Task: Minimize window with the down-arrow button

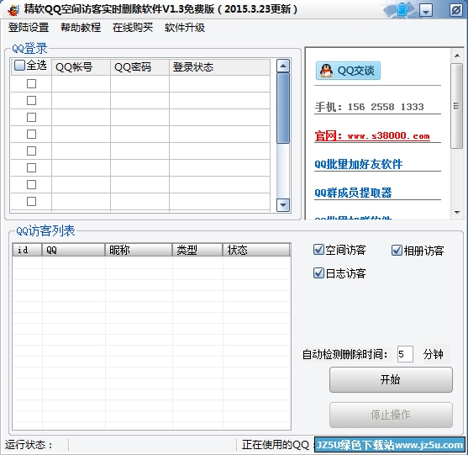Action: click(x=426, y=10)
